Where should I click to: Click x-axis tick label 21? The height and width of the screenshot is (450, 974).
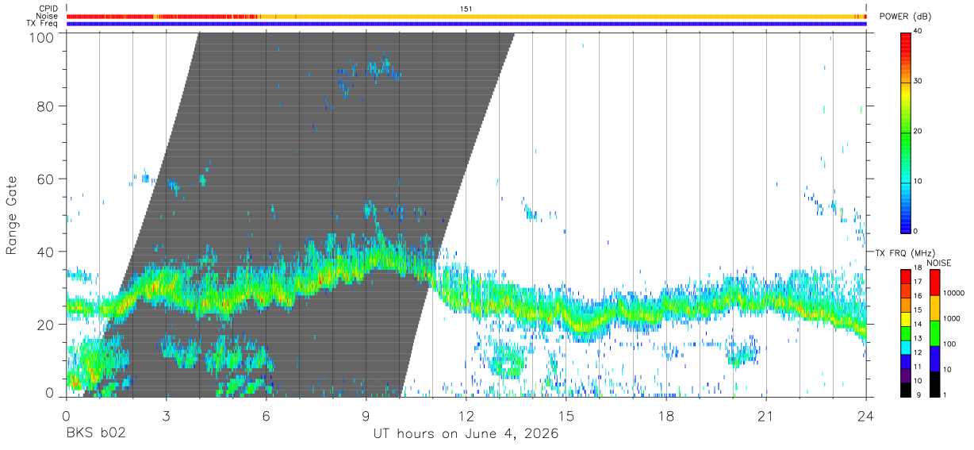click(x=766, y=416)
